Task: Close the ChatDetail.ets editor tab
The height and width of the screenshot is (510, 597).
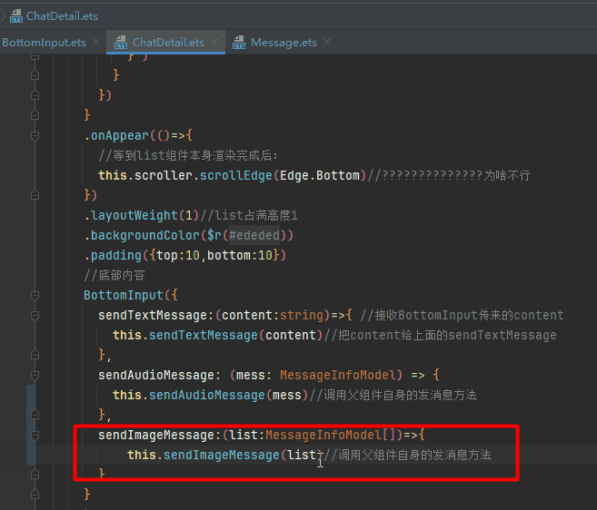Action: tap(214, 43)
